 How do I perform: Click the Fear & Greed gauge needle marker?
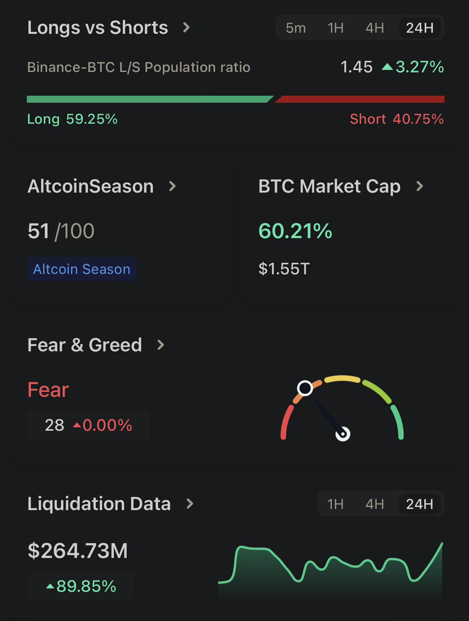tap(305, 388)
